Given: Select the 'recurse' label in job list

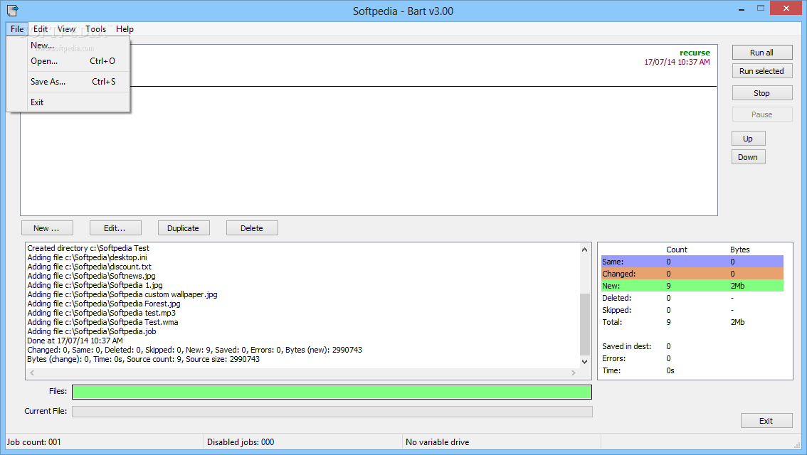Looking at the screenshot, I should pyautogui.click(x=695, y=53).
